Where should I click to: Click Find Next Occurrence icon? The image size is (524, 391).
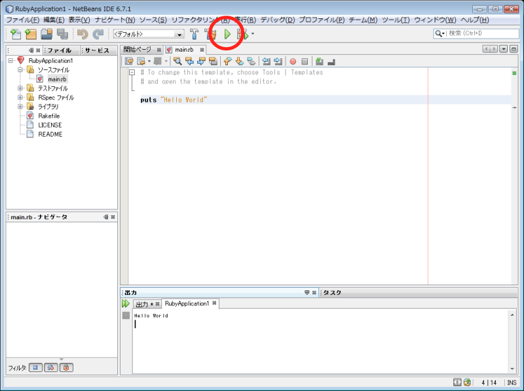(x=201, y=61)
